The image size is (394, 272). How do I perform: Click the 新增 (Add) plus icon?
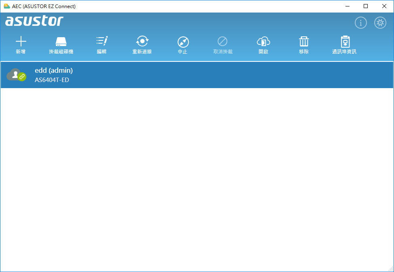tap(21, 42)
